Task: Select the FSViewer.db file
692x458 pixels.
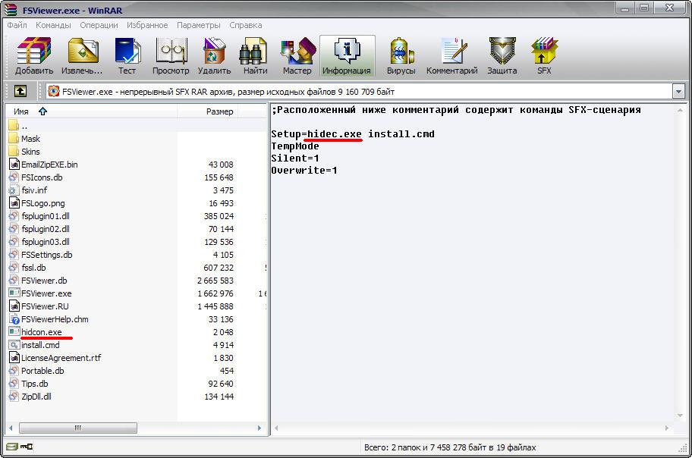Action: point(38,281)
